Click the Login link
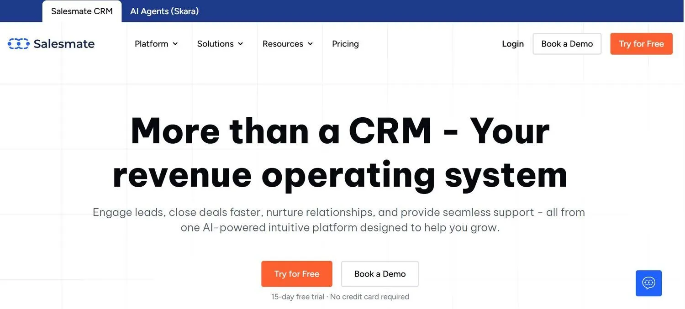685x309 pixels. (513, 44)
